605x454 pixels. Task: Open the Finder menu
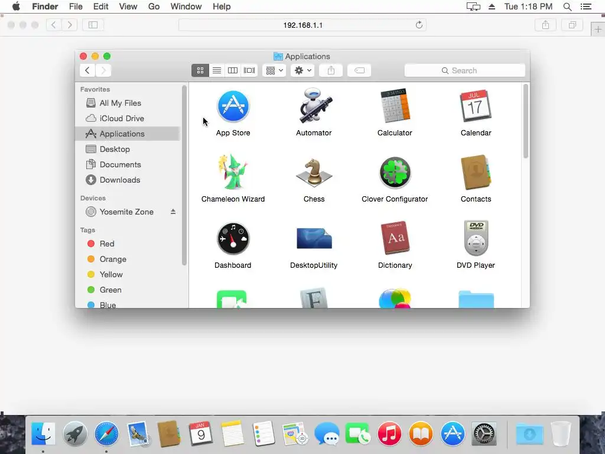point(45,7)
